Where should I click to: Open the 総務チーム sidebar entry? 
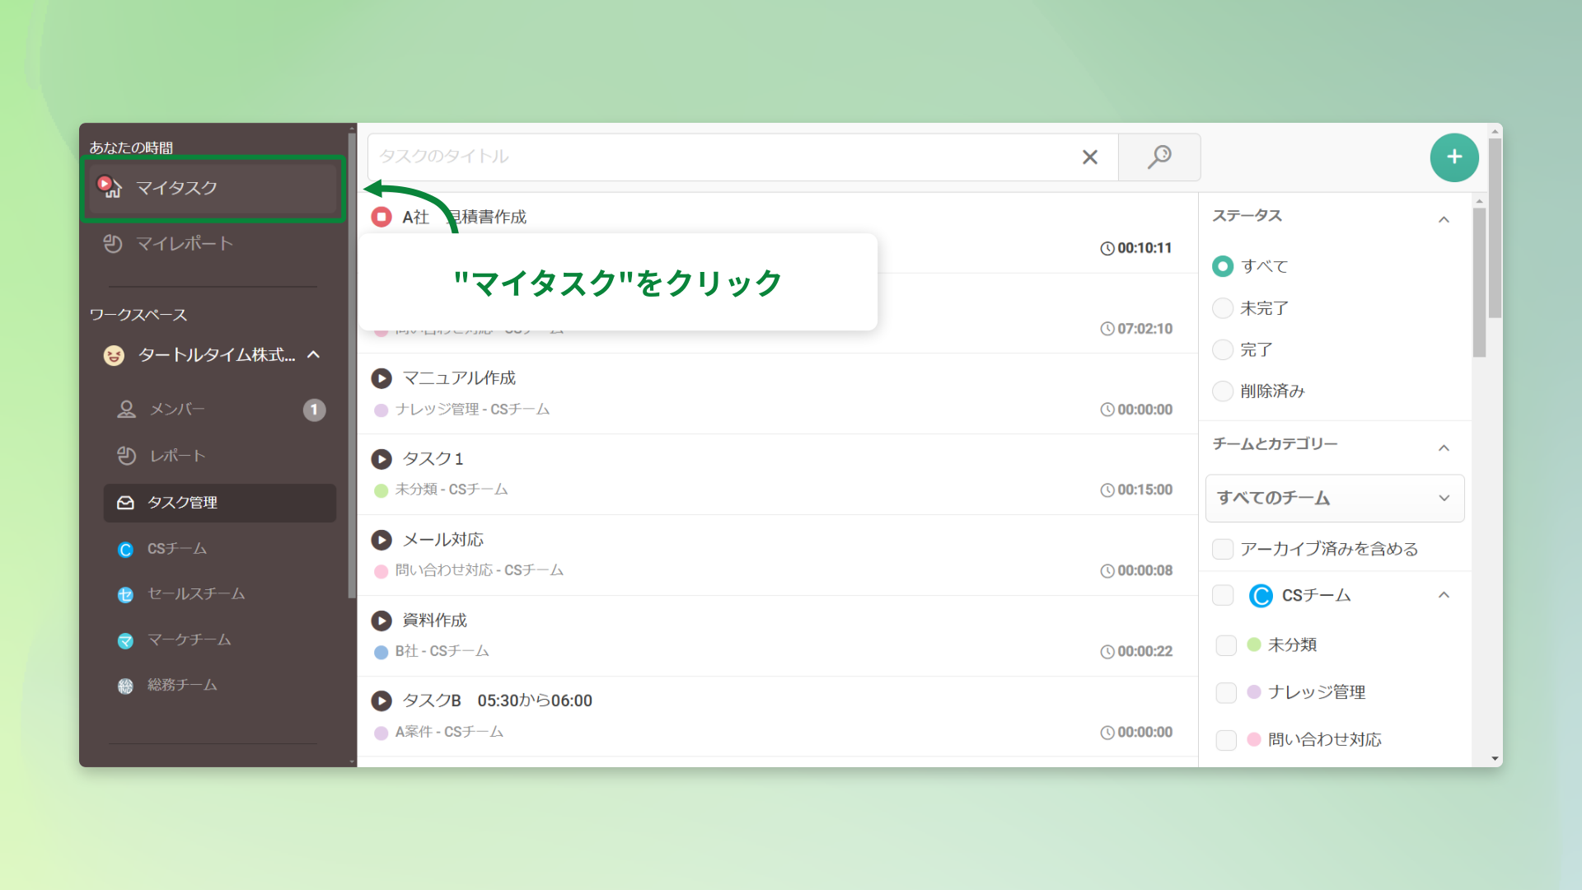point(125,686)
